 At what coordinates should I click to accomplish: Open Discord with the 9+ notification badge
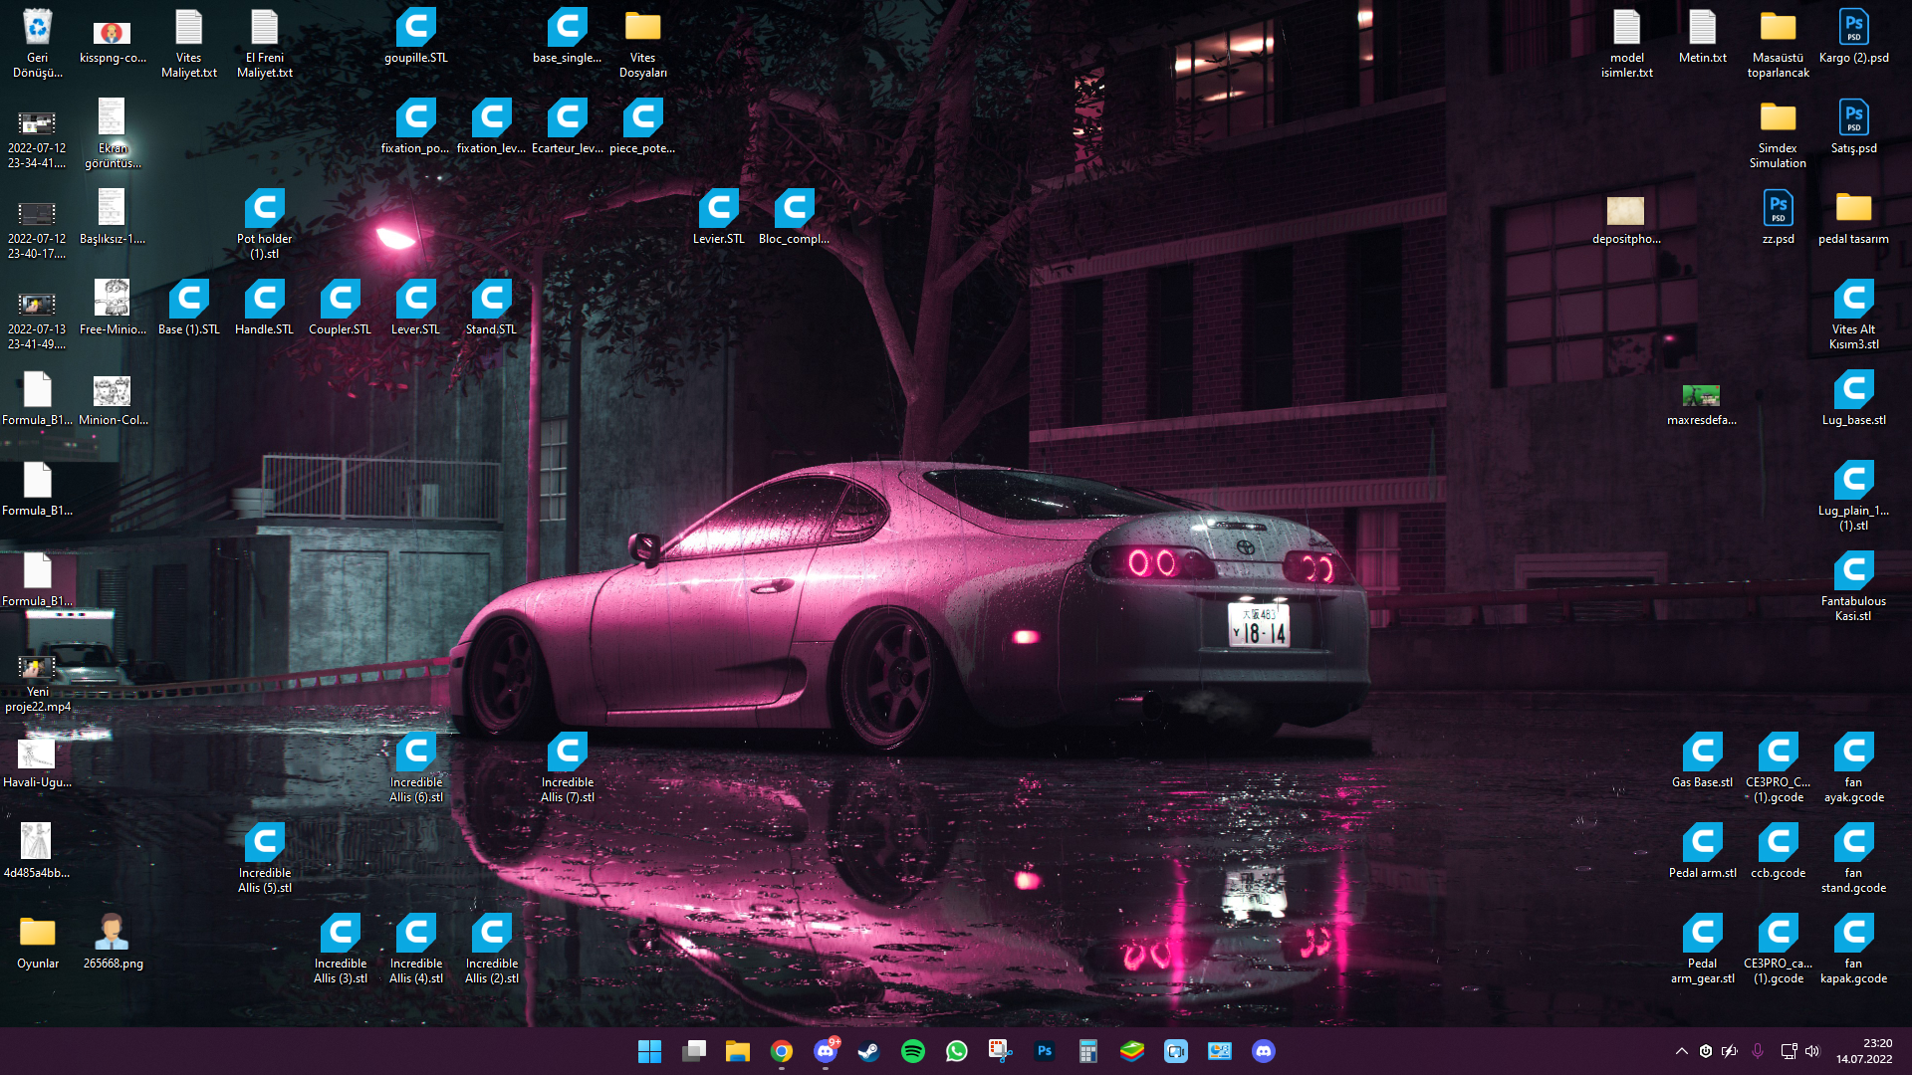tap(826, 1051)
